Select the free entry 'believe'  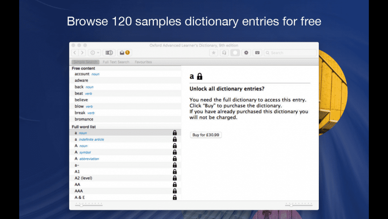[x=125, y=100]
